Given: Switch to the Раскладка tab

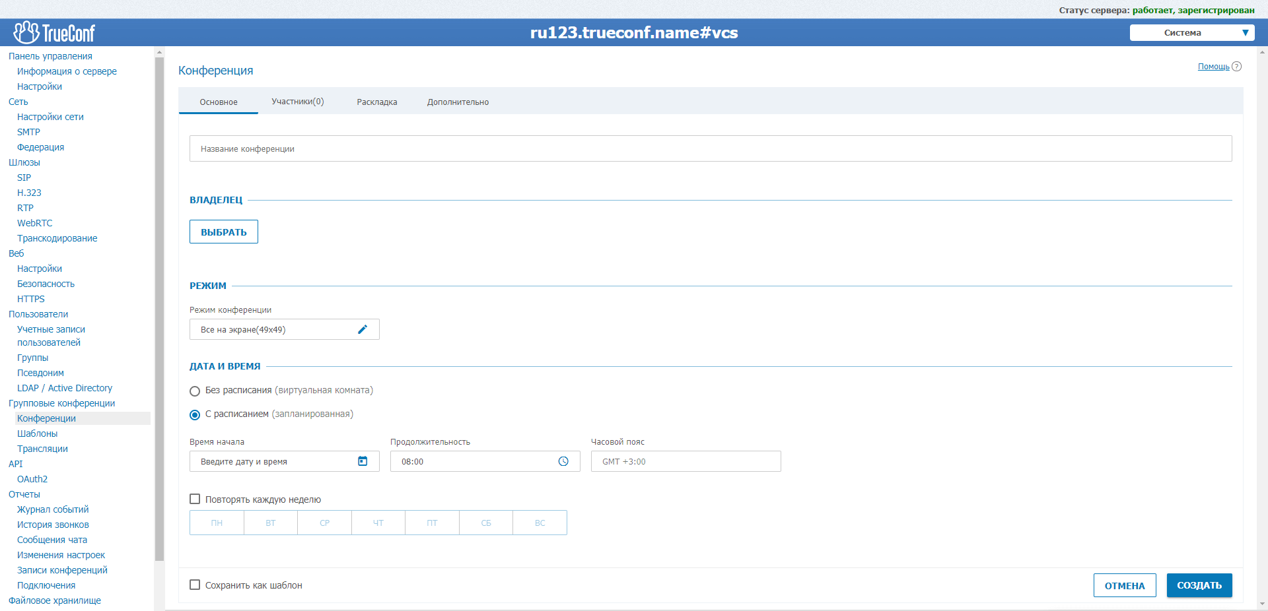Looking at the screenshot, I should tap(376, 102).
